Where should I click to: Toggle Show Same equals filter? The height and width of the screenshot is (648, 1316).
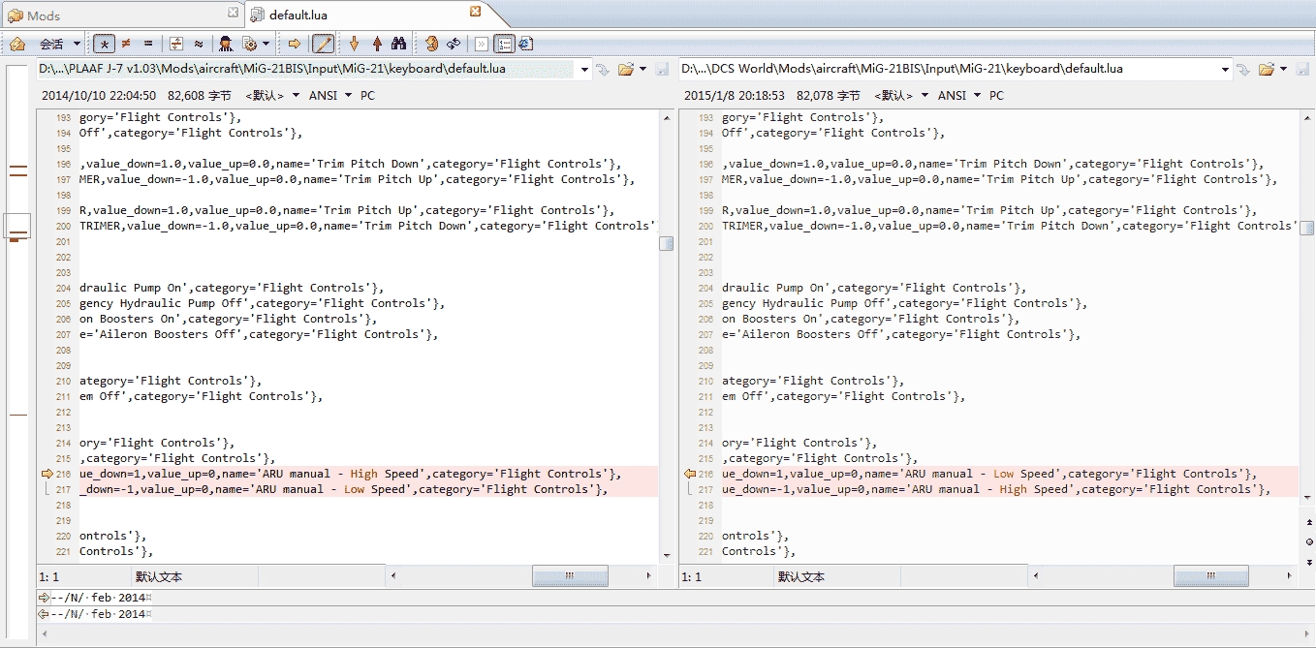tap(148, 44)
